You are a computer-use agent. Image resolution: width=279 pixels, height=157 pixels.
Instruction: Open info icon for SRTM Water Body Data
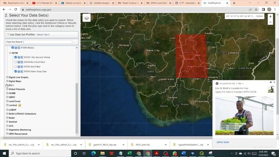pos(19,72)
